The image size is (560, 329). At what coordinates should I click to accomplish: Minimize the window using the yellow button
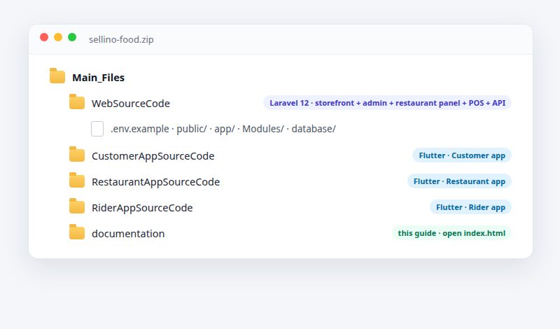58,37
